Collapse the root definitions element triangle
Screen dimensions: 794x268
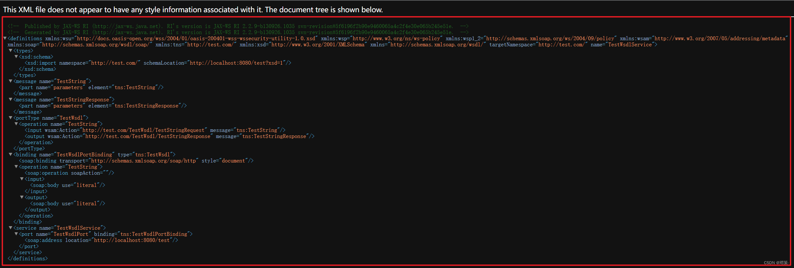coord(5,38)
